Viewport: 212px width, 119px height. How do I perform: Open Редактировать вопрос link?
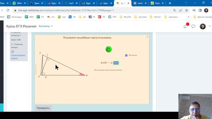click(18, 57)
